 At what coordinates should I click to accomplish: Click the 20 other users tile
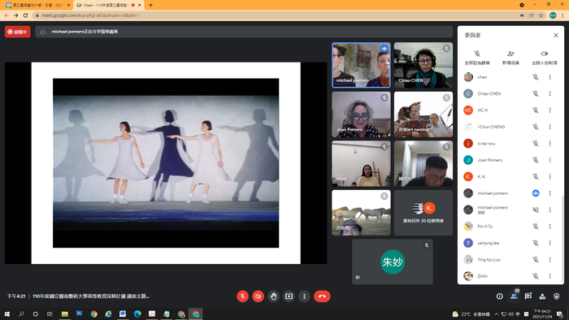423,213
